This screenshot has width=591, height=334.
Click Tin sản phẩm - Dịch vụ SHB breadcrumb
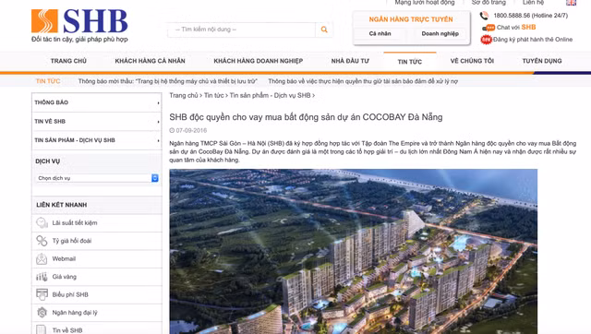point(270,96)
